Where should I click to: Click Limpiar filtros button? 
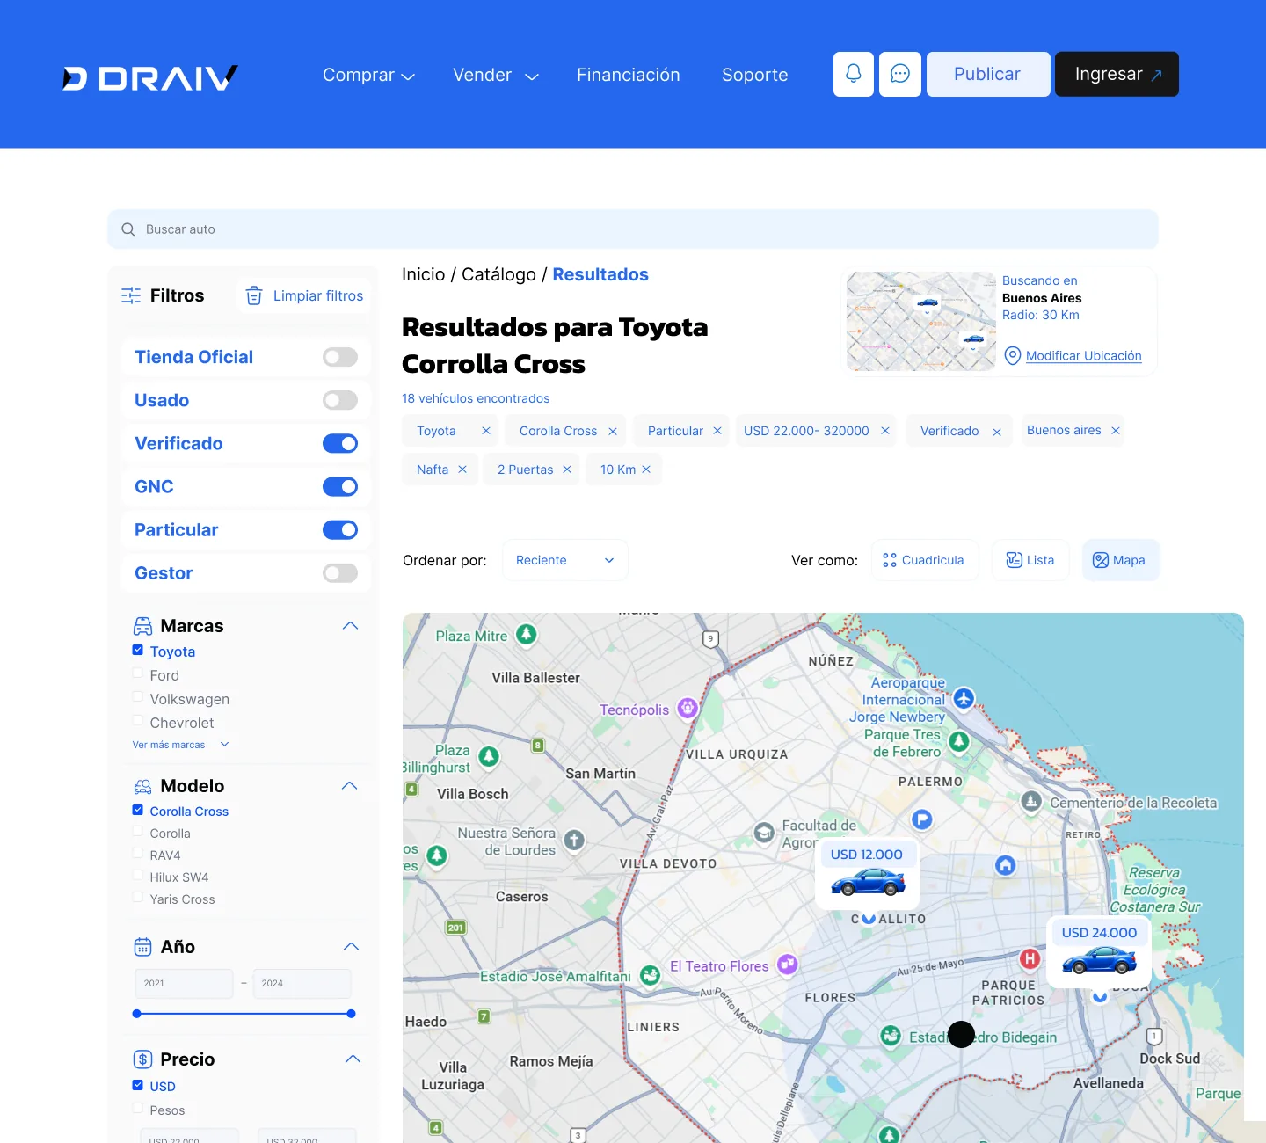(304, 295)
